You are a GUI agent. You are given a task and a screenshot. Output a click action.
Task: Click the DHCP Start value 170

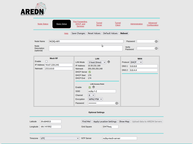pyautogui.click(x=90, y=75)
